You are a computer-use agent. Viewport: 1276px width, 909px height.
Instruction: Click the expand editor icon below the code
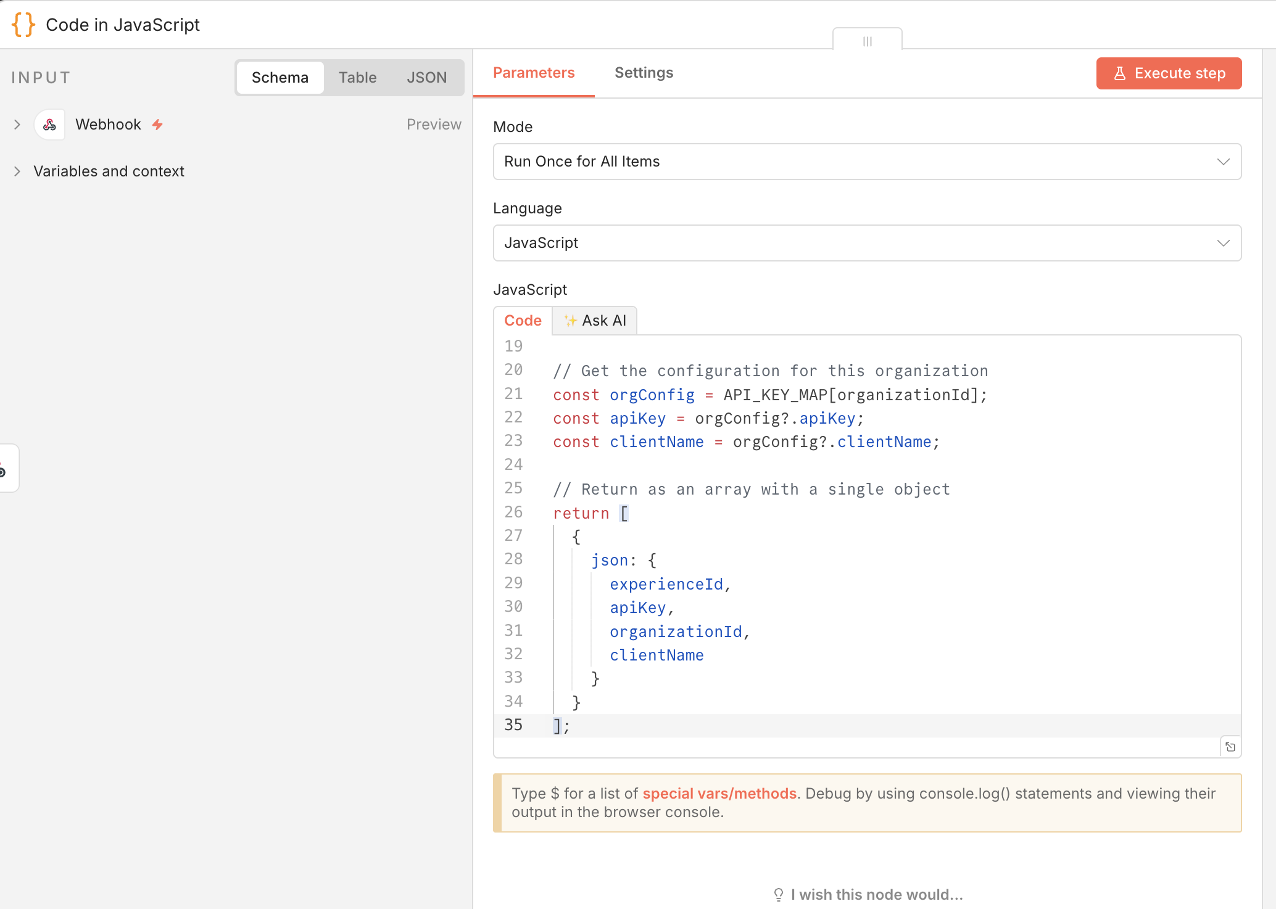(1230, 747)
